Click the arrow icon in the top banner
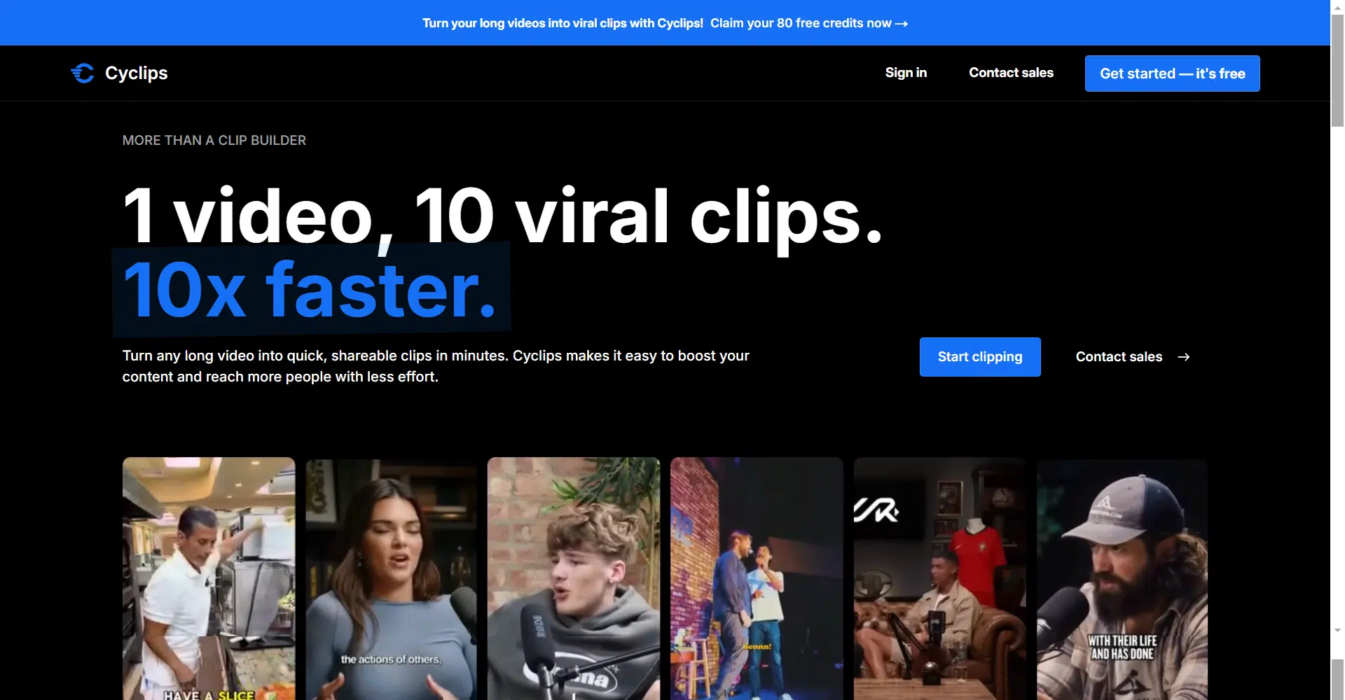This screenshot has width=1345, height=700. [902, 24]
